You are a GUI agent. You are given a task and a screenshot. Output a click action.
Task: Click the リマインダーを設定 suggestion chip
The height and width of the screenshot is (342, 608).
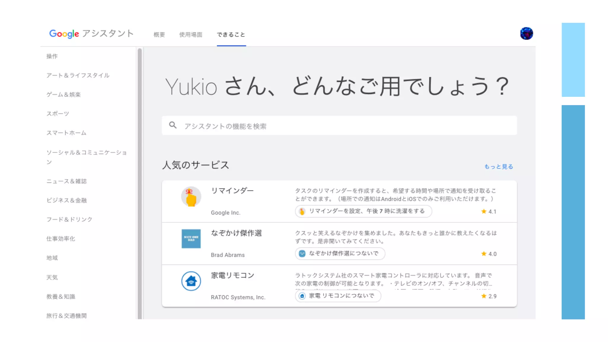[x=363, y=211]
